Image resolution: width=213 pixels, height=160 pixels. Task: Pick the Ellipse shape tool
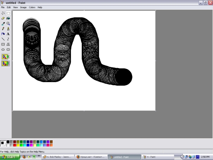[x=3, y=50]
